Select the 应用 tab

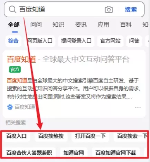coord(103,25)
